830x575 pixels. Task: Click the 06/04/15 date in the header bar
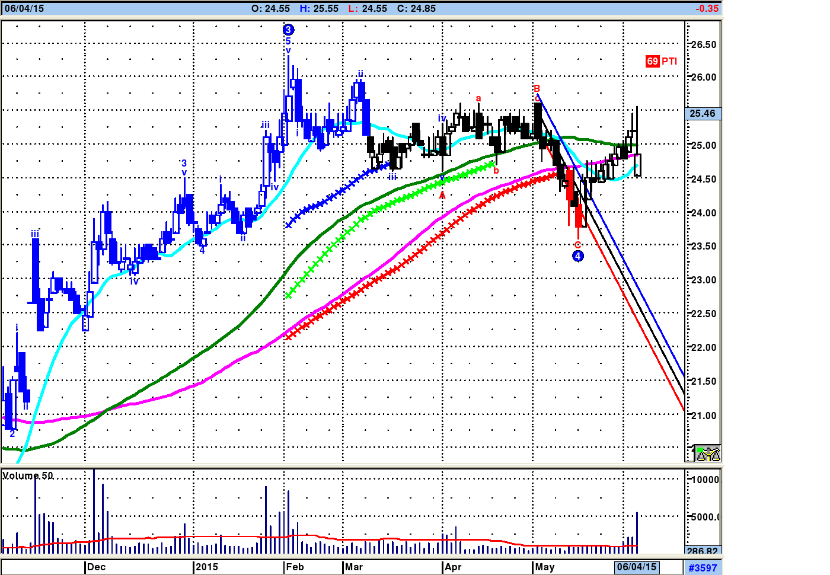24,8
